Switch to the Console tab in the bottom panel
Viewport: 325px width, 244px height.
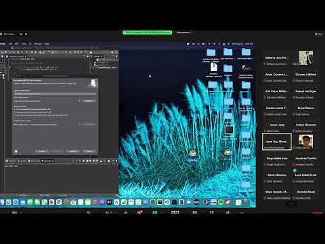47,161
